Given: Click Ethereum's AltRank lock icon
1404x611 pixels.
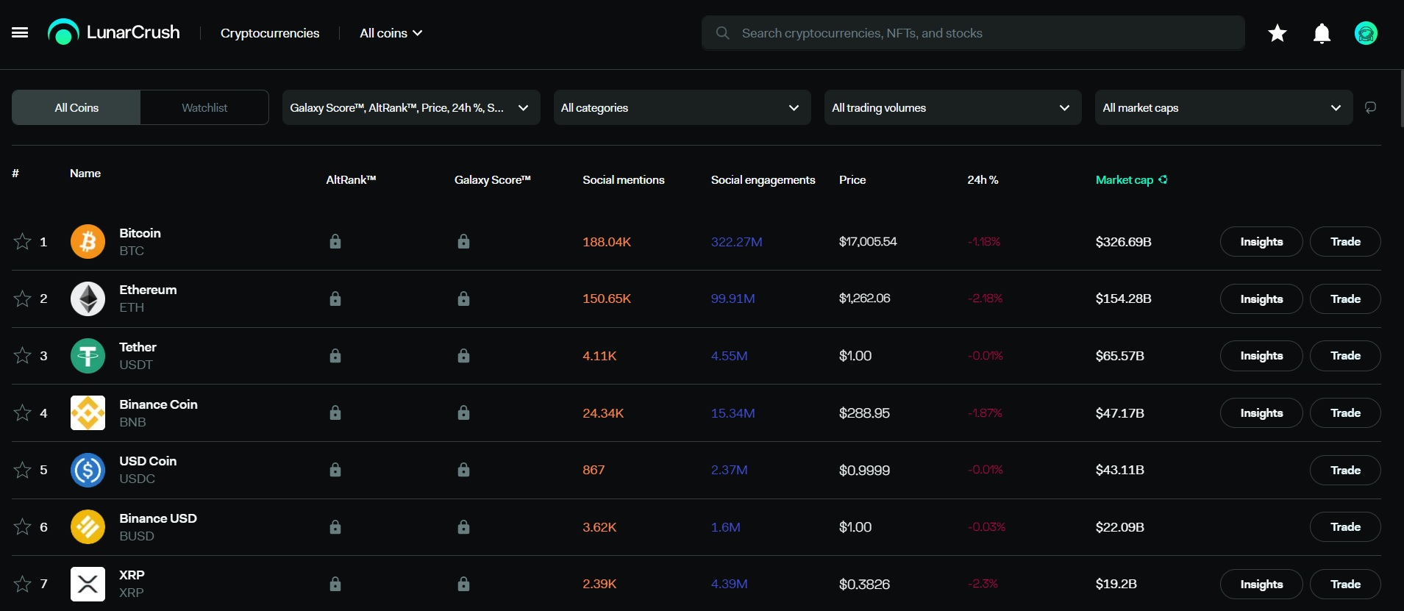Looking at the screenshot, I should click(335, 299).
